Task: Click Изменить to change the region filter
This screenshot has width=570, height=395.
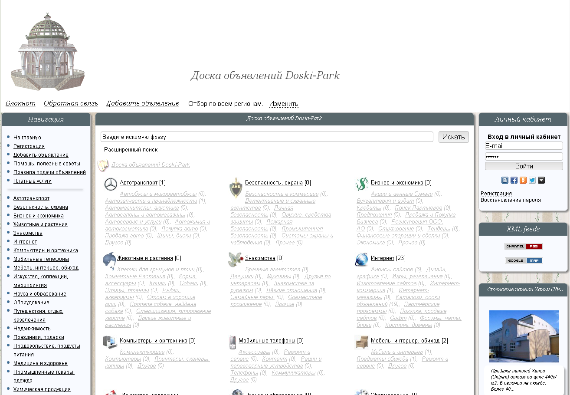Action: (x=284, y=104)
